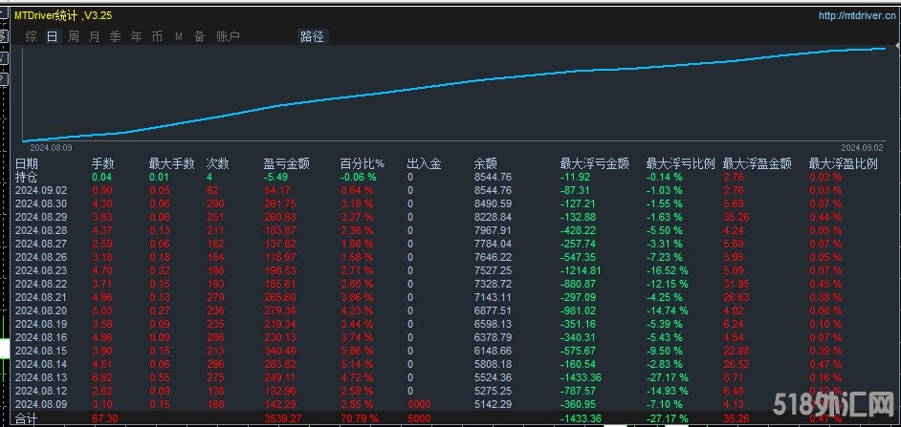Click the 最大浮盈比例 column header
The width and height of the screenshot is (901, 427).
(x=844, y=164)
